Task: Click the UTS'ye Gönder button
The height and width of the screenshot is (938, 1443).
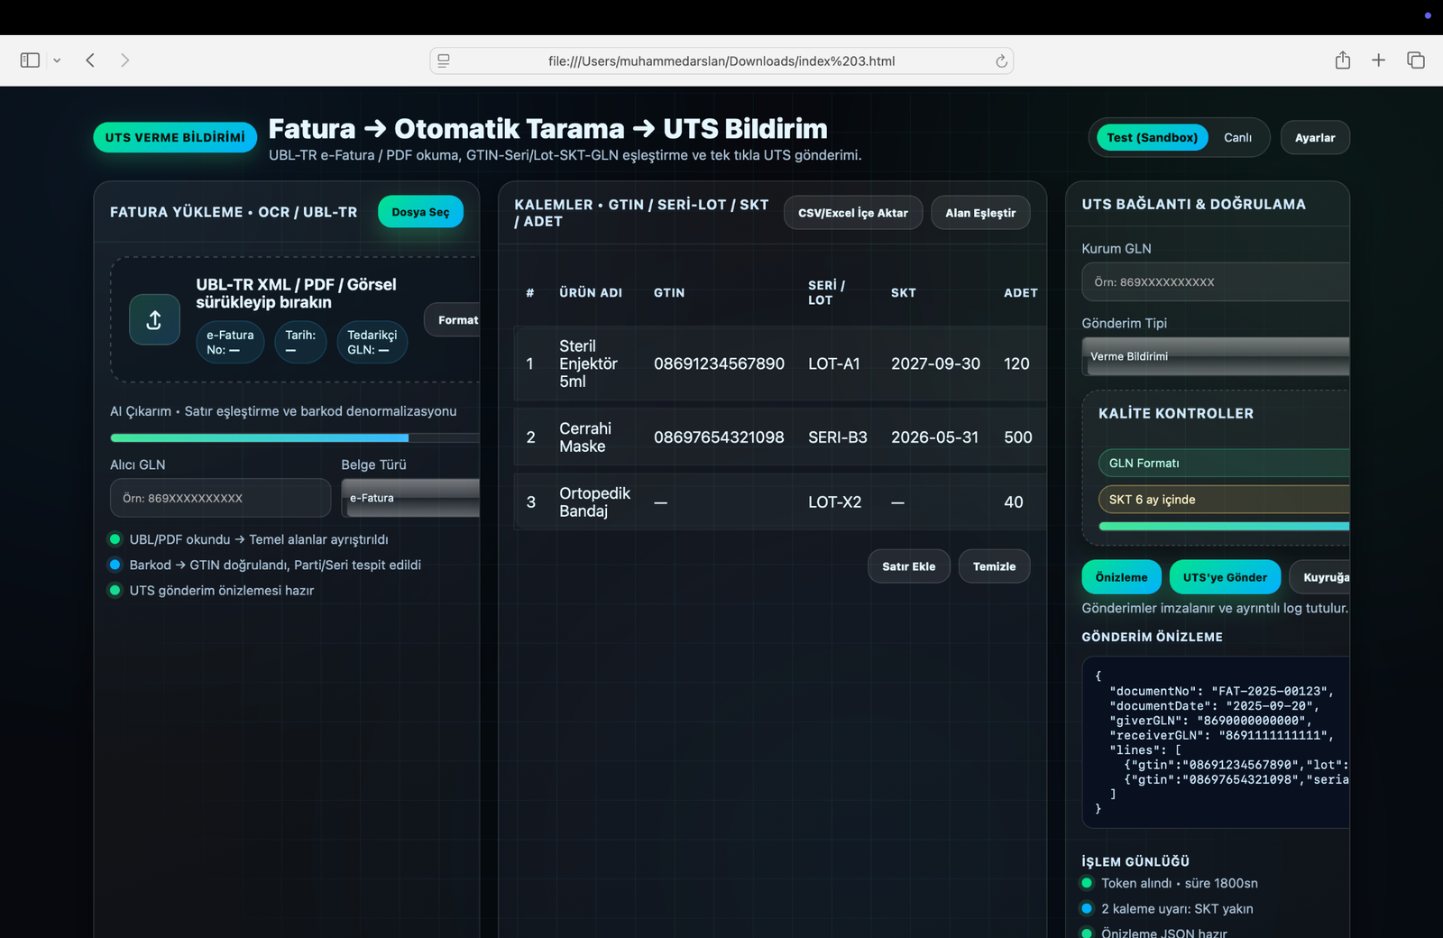Action: point(1224,577)
